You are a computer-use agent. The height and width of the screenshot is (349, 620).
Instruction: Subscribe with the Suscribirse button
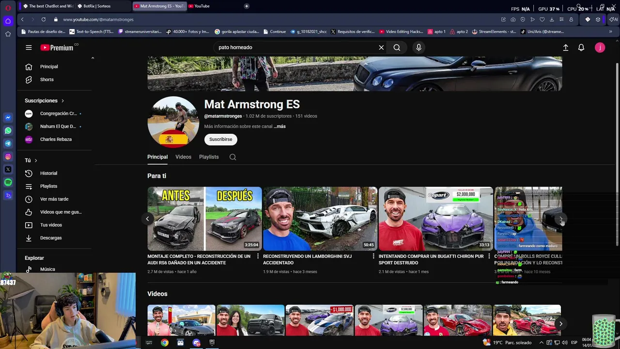pyautogui.click(x=221, y=140)
